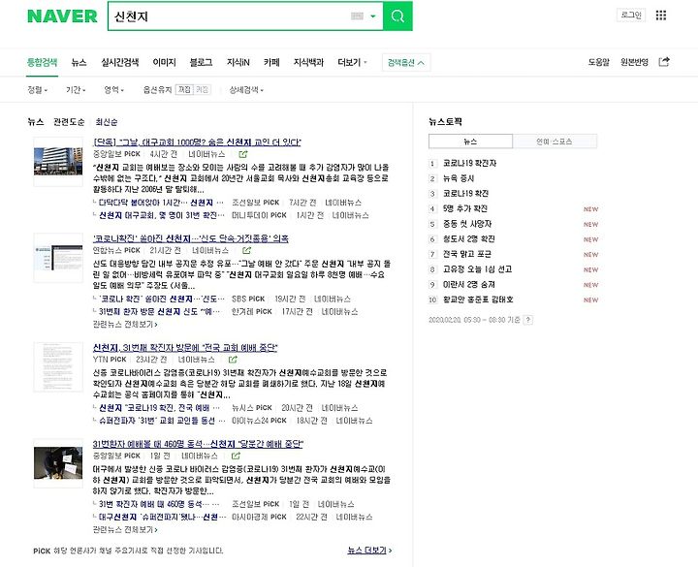Viewport: 698px width, 567px height.
Task: Switch to the 지식백과 tab
Action: (x=308, y=62)
